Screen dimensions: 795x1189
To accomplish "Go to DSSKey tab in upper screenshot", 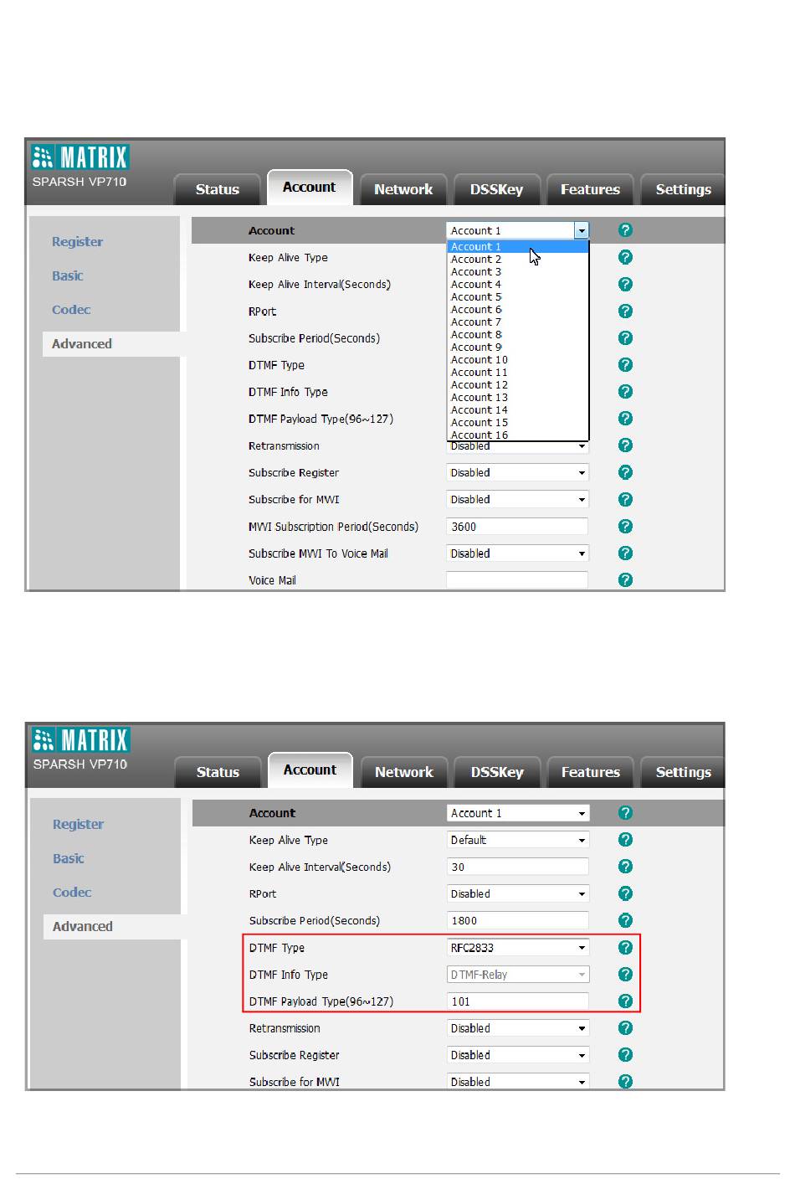I will pos(496,189).
